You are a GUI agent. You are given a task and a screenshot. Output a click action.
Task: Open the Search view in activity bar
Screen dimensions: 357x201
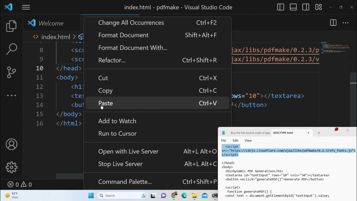[x=11, y=49]
